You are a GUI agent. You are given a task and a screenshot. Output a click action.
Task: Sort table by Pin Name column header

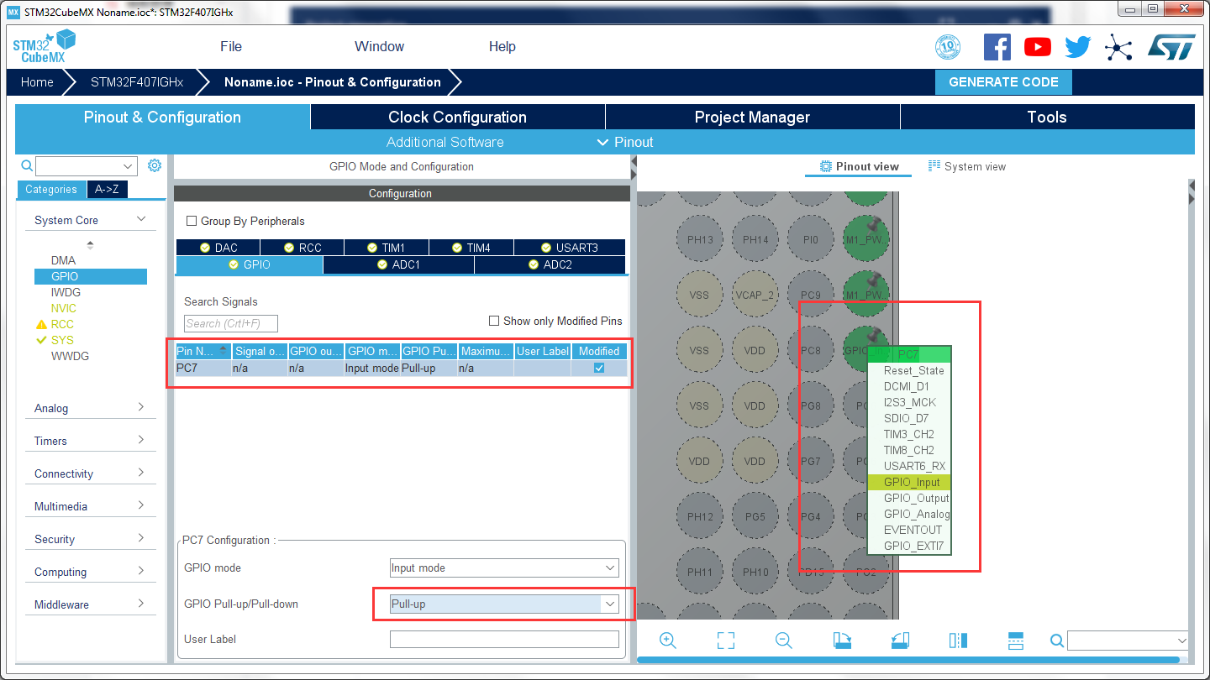point(203,351)
